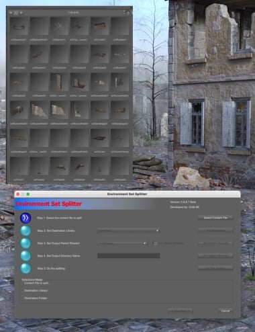Click the disabled button in the Step 5 row
Image resolution: width=255 pixels, height=332 pixels.
[x=215, y=267]
